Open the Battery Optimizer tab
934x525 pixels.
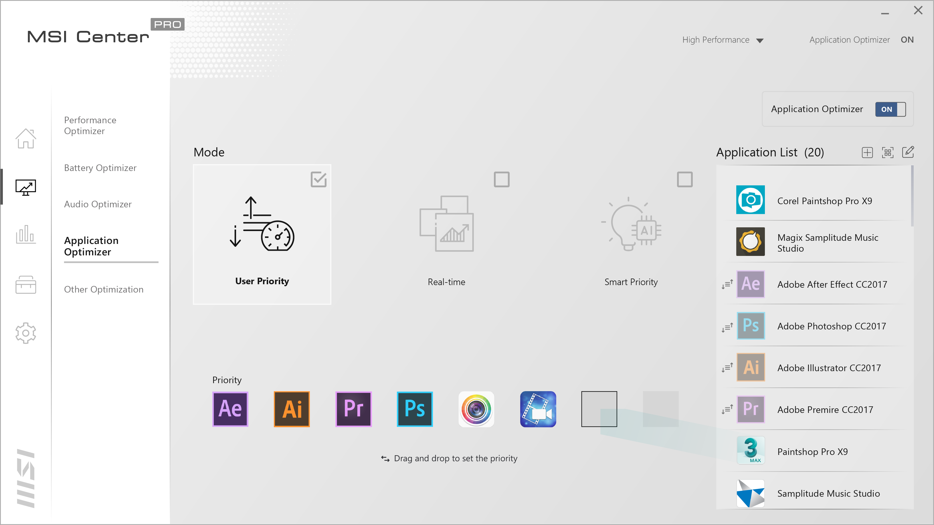point(100,168)
